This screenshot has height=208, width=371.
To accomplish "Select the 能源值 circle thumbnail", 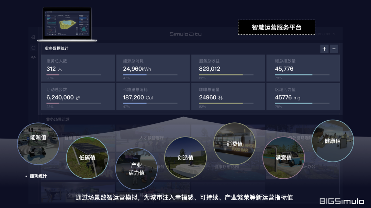I will 38,144.
